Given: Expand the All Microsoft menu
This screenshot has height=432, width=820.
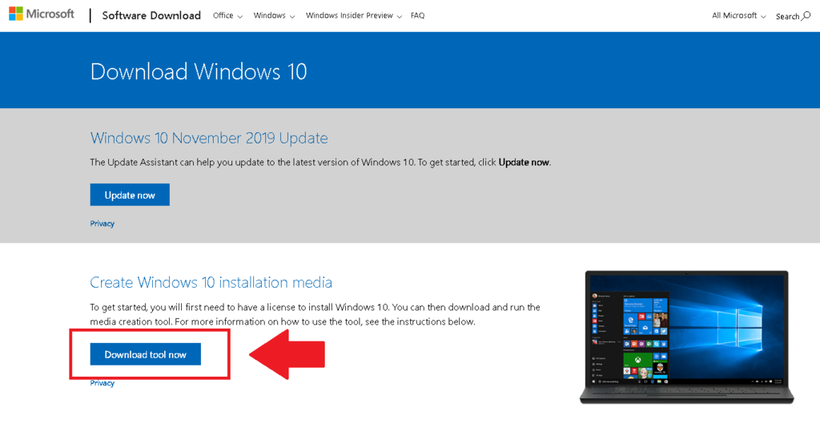Looking at the screenshot, I should click(x=738, y=16).
